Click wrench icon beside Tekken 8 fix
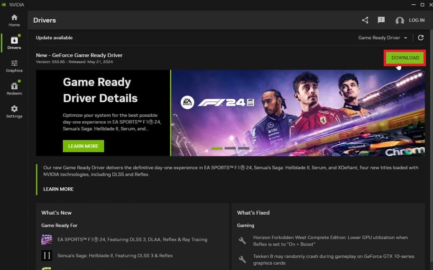Viewport: 433px width, 270px height. tap(242, 260)
